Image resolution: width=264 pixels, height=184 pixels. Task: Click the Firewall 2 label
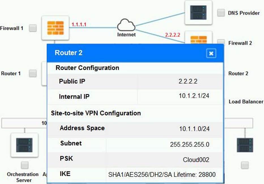pos(240,43)
